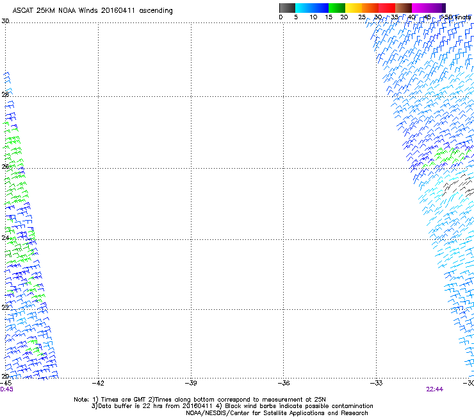474x417 pixels.
Task: Click the purple '0:45' swath time label
Action: click(6, 389)
